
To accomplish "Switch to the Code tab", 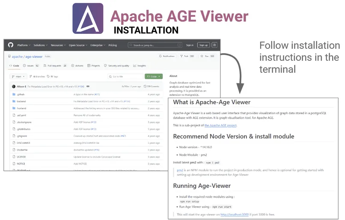I will (x=14, y=65).
